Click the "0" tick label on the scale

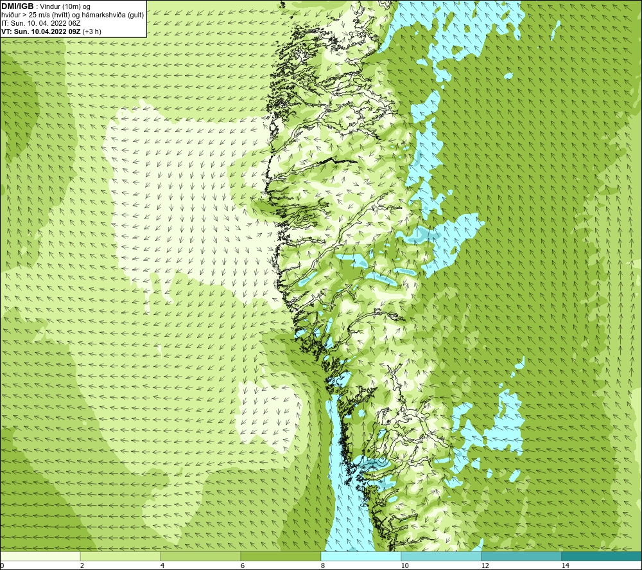pyautogui.click(x=2, y=566)
